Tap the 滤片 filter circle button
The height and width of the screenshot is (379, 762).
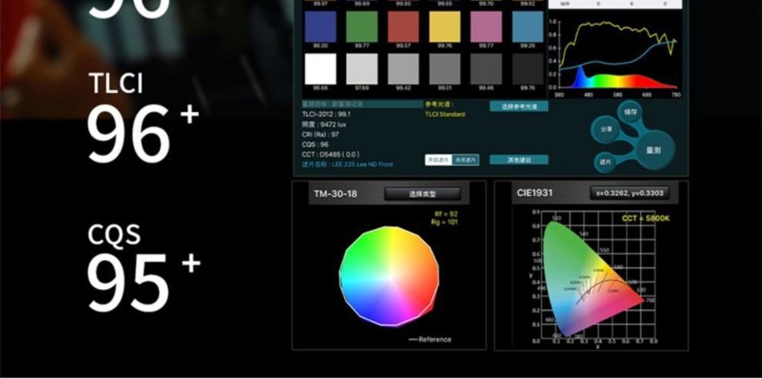[x=605, y=161]
